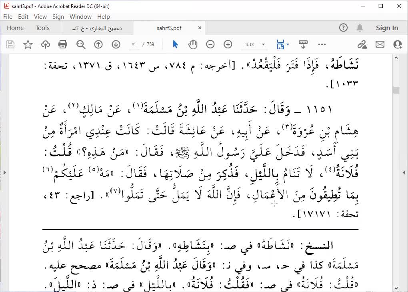Viewport: 408px width, 292px height.
Task: Click the reference number ١٧١٧١
Action: (x=316, y=214)
